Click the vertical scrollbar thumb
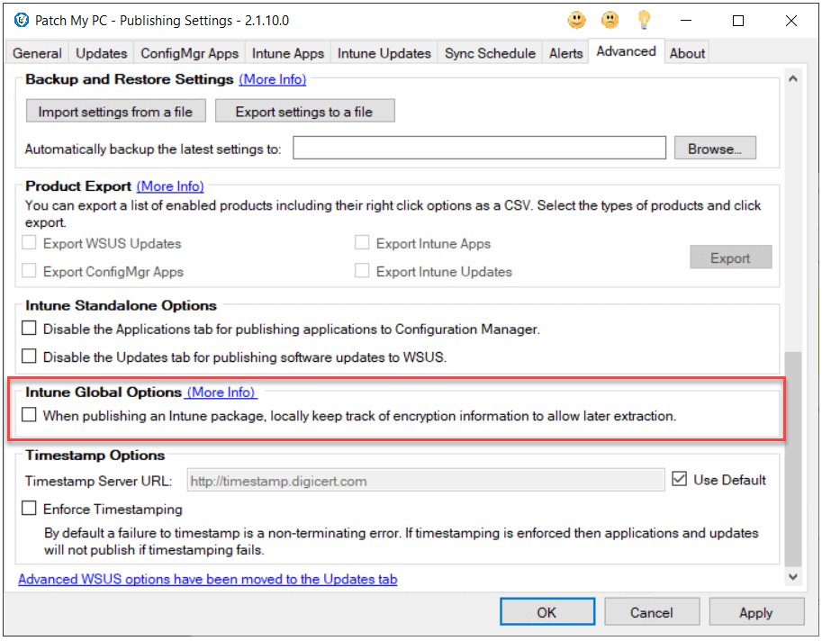 793,460
